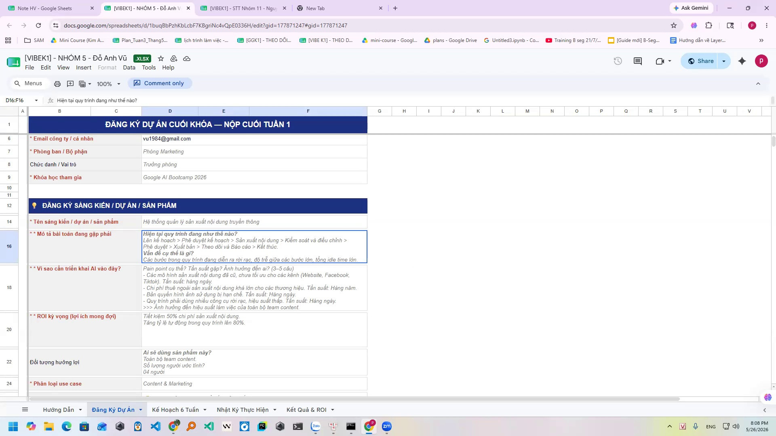The width and height of the screenshot is (776, 436).
Task: Open the comments panel icon
Action: pyautogui.click(x=638, y=61)
